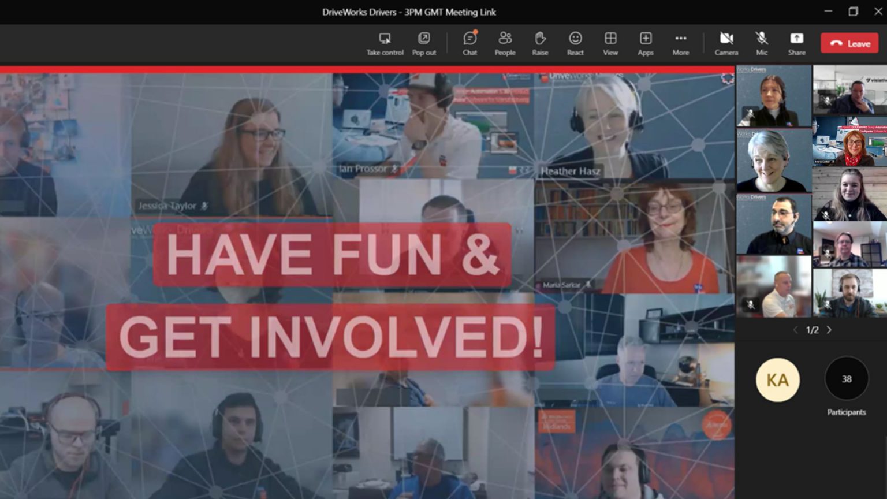Raise your hand in the meeting
The image size is (887, 499).
coord(540,44)
